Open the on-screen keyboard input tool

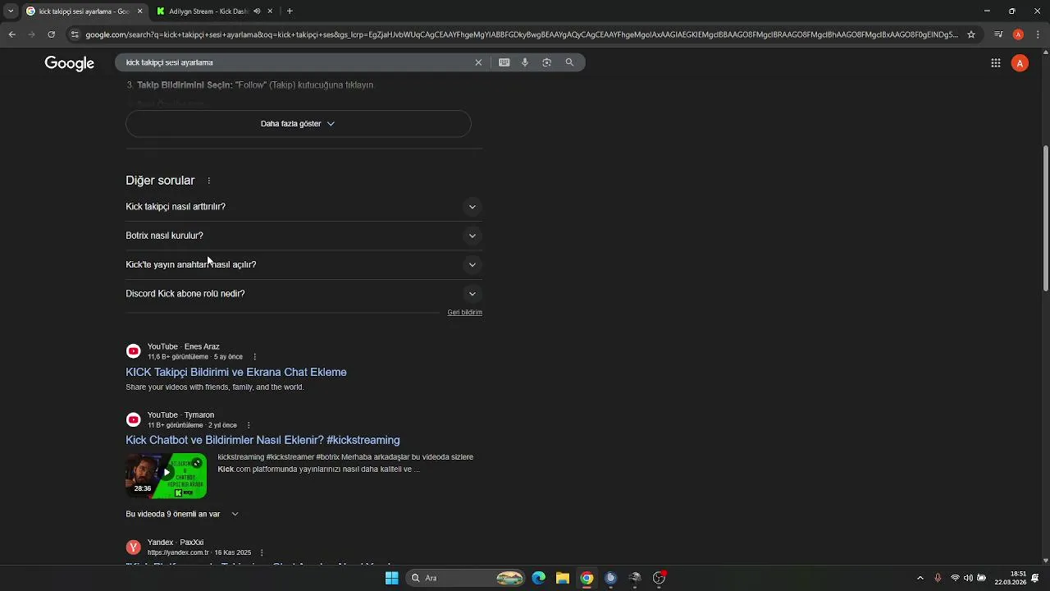(x=504, y=62)
